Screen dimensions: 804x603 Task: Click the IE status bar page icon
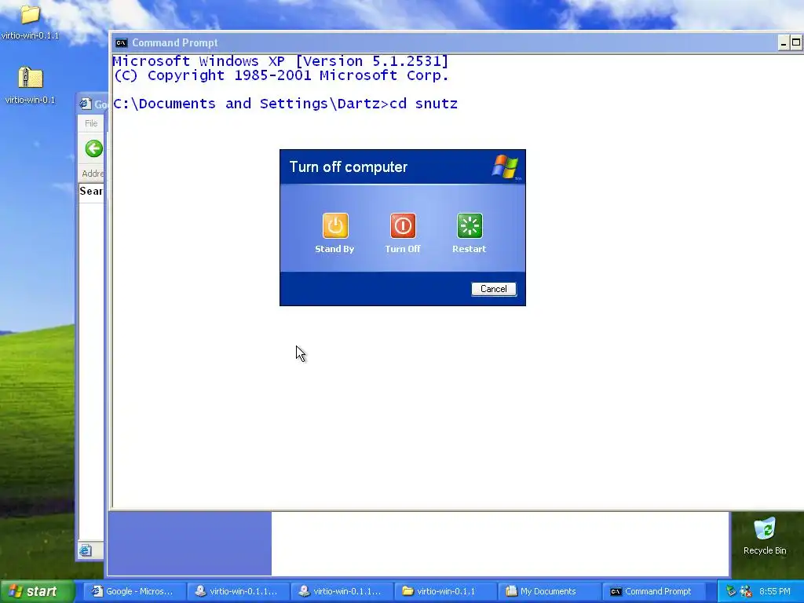tap(85, 550)
